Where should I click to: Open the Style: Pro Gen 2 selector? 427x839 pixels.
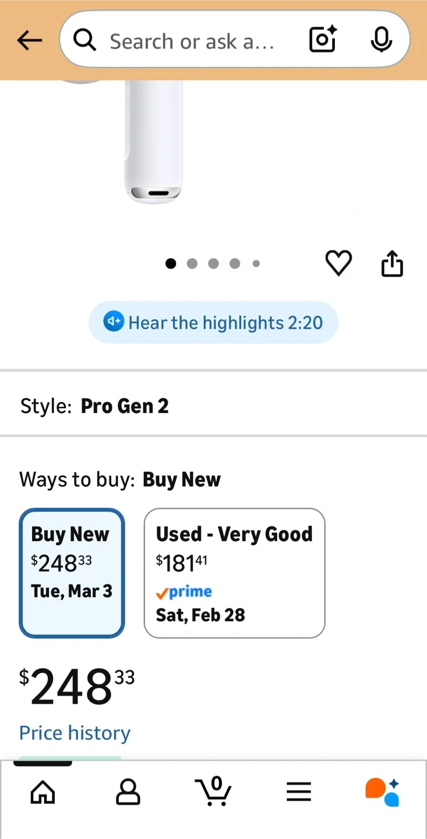pos(213,406)
